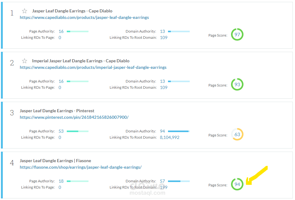295x200 pixels.
Task: Open the imperial-jasper-leaf-dangle-earrings URL
Action: pos(93,68)
